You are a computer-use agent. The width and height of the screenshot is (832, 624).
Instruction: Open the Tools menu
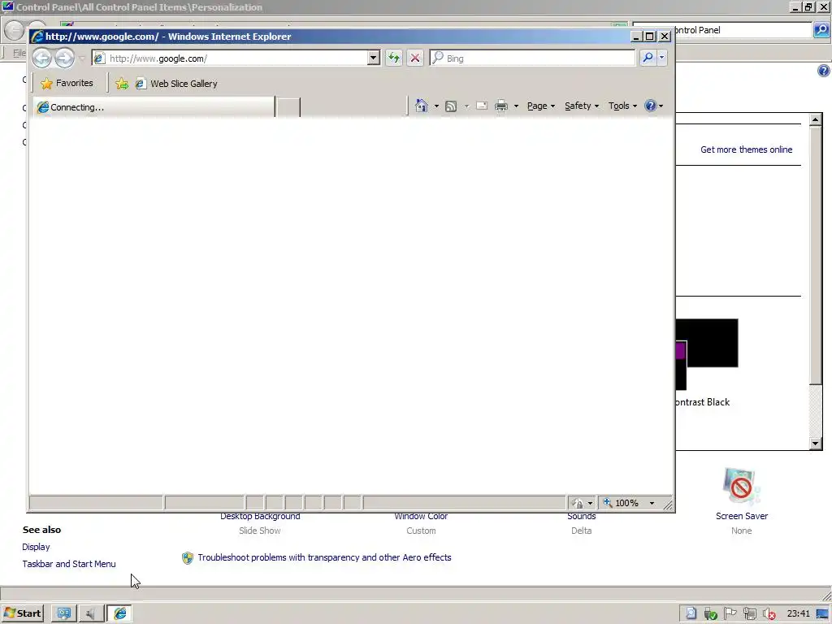[622, 106]
